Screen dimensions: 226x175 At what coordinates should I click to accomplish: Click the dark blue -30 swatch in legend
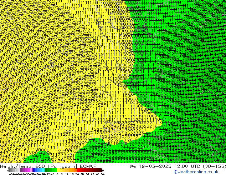(x=34, y=170)
